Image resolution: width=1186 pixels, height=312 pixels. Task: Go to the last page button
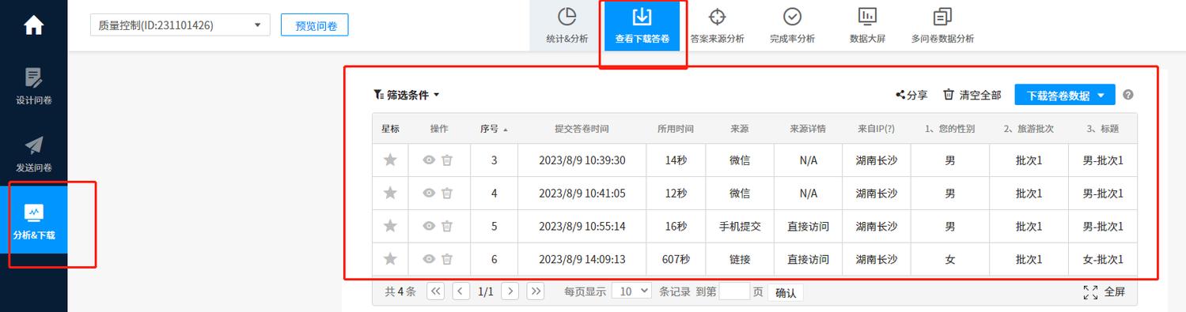coord(536,291)
